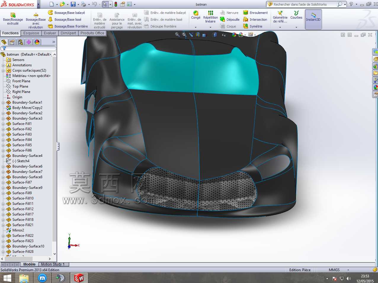Click Bossage/Base balayé button

66,13
